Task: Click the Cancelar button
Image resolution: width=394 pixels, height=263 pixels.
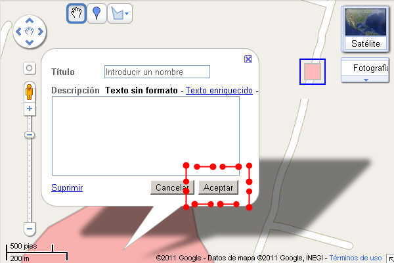Action: pos(172,187)
